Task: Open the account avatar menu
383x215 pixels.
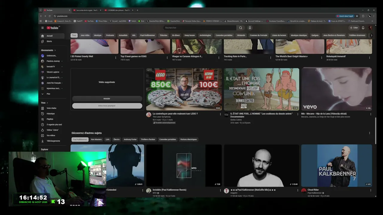Action: click(x=370, y=28)
